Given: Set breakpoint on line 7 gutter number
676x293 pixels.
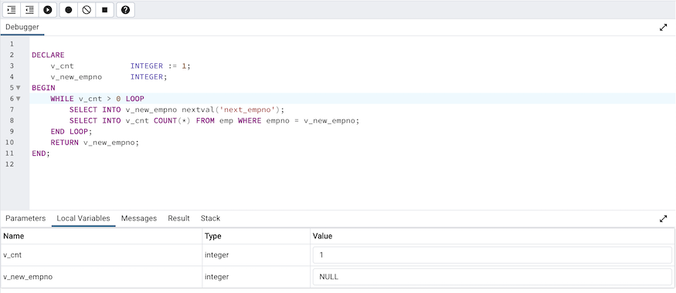Looking at the screenshot, I should coord(12,109).
